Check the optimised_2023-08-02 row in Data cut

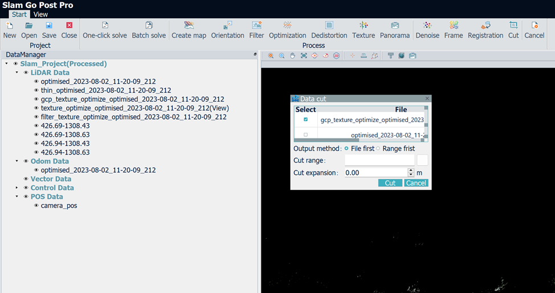click(x=306, y=135)
